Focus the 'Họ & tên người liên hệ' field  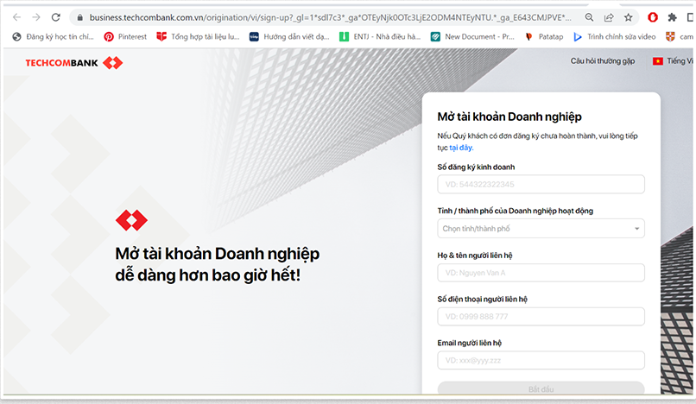click(541, 273)
